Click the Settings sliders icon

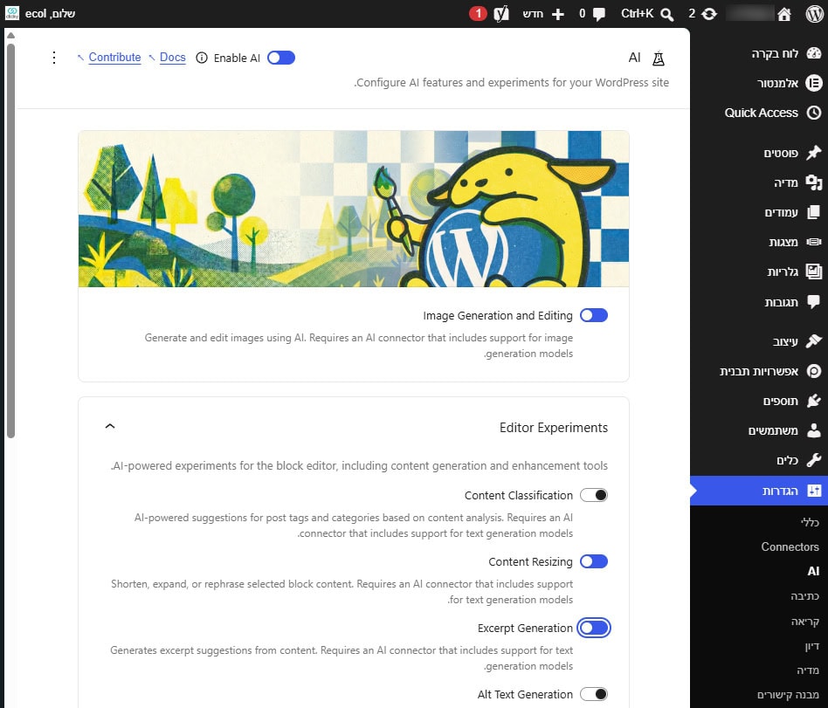pos(814,491)
